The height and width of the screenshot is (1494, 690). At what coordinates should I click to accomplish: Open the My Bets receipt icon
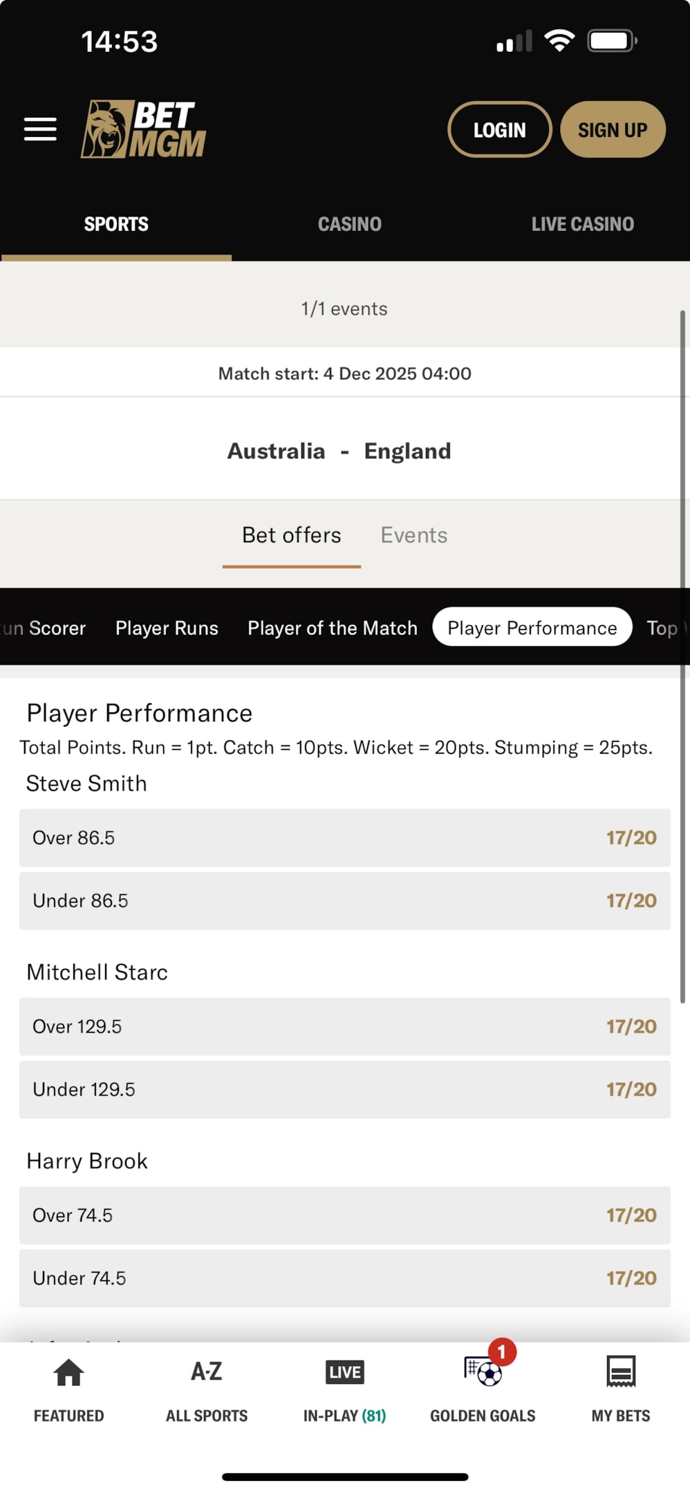click(620, 1372)
